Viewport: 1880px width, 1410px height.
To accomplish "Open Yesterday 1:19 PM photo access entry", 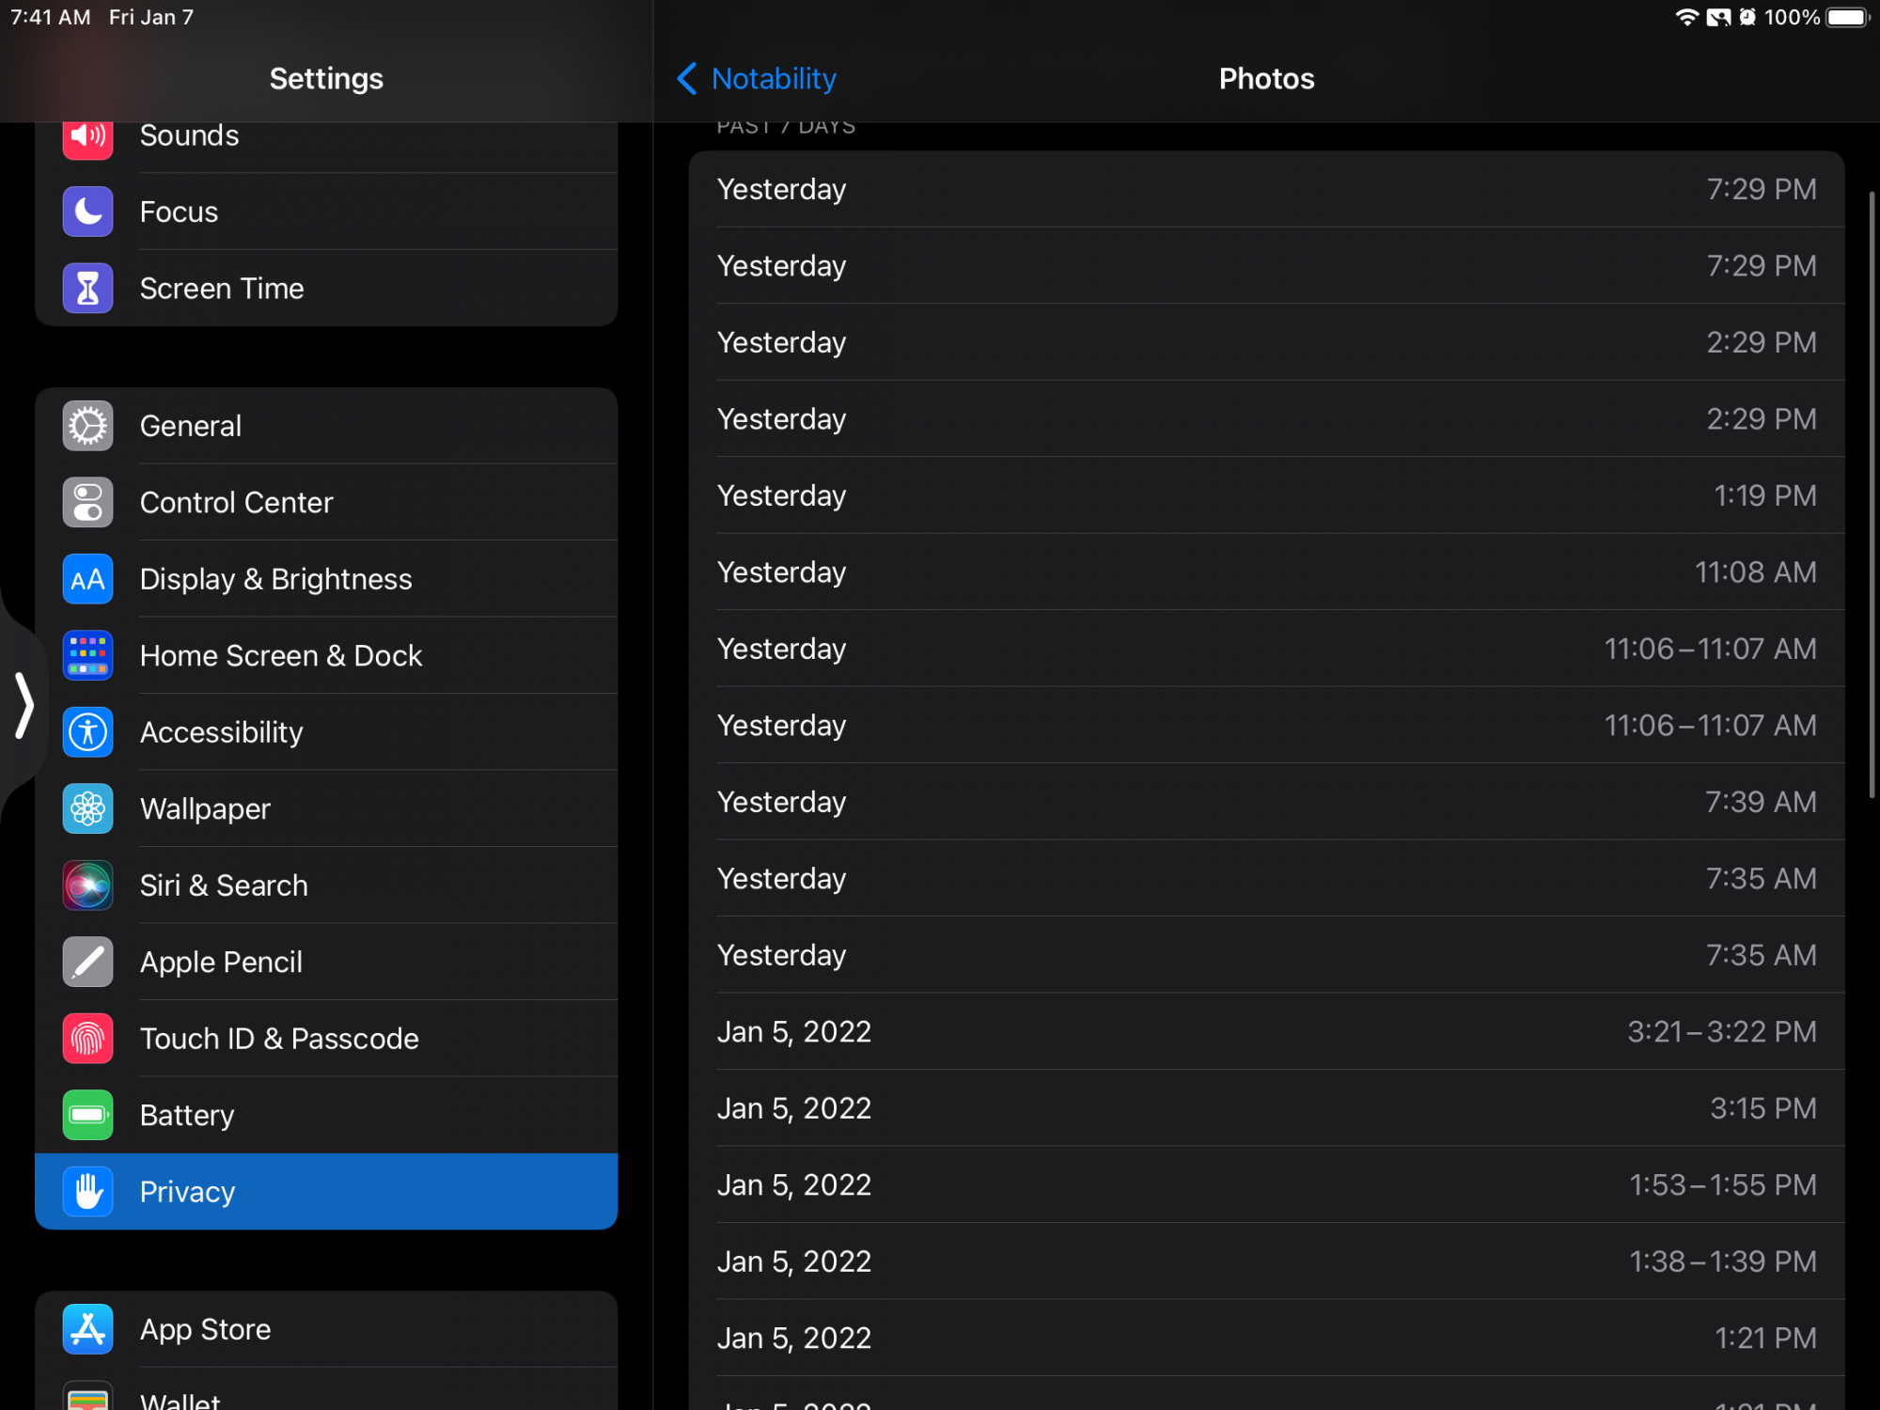I will 1265,495.
